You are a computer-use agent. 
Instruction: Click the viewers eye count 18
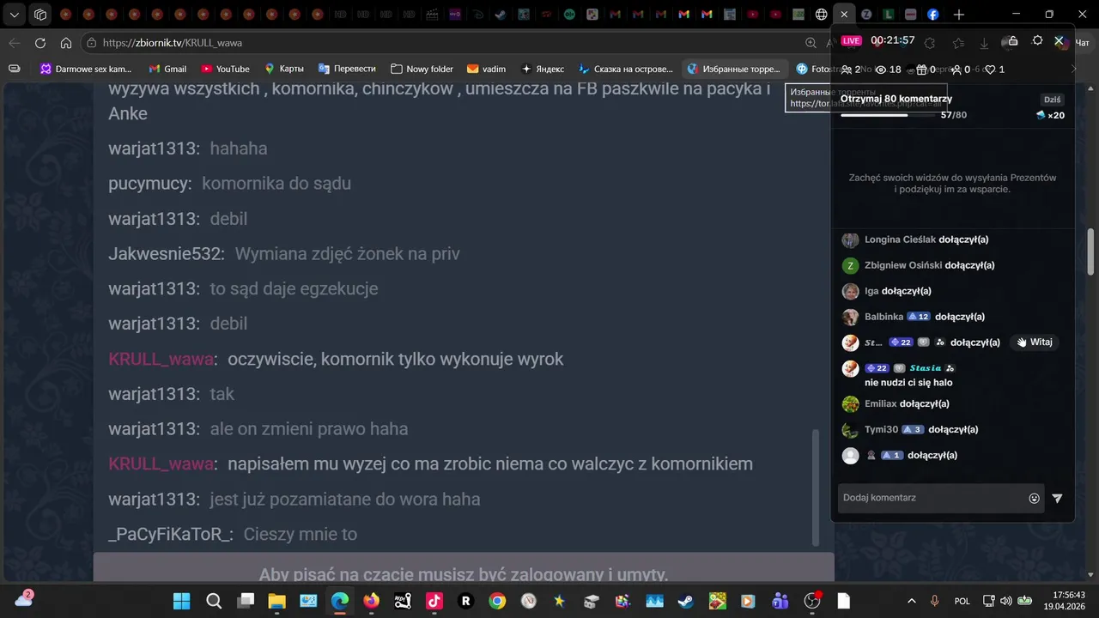point(888,70)
